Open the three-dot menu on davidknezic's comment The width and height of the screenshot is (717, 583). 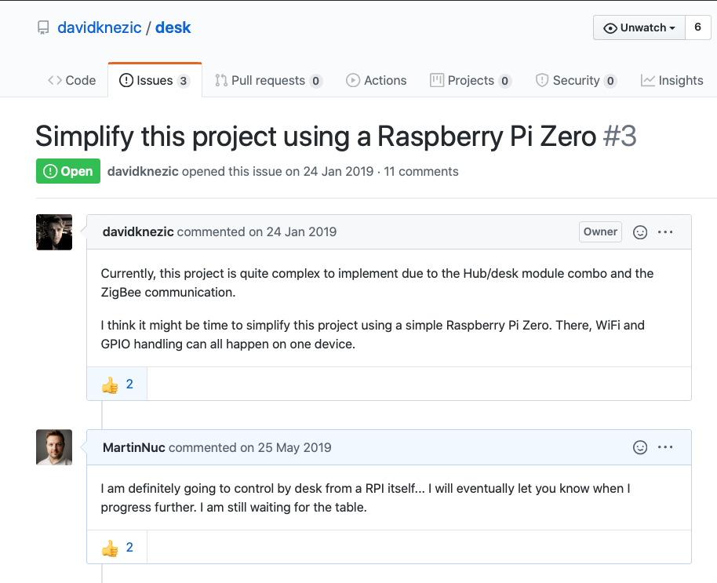(665, 231)
